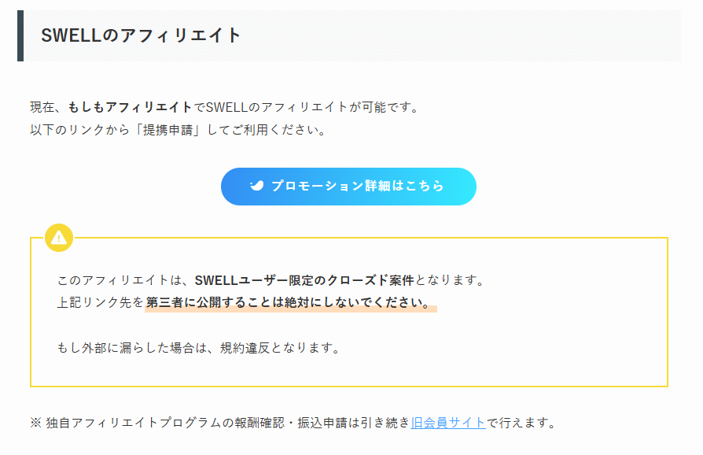Screen dimensions: 703x455
Task: Click bold SWELLユーザー限定のクローズド案件 text
Action: 304,279
